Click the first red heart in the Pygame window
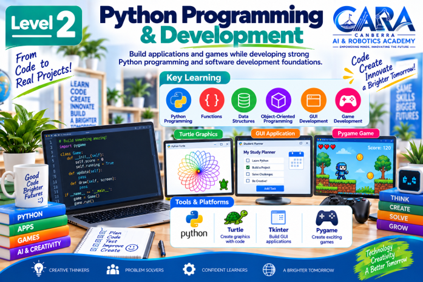The height and width of the screenshot is (282, 423). tap(321, 147)
